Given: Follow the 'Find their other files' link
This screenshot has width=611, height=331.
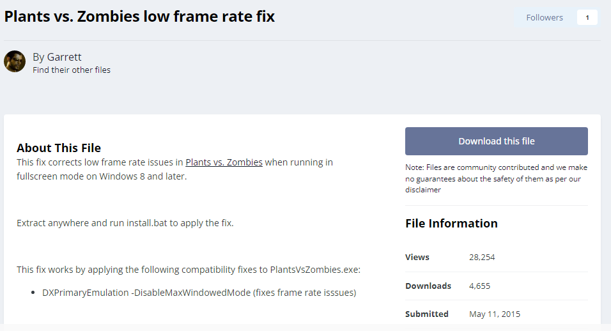Looking at the screenshot, I should [72, 70].
